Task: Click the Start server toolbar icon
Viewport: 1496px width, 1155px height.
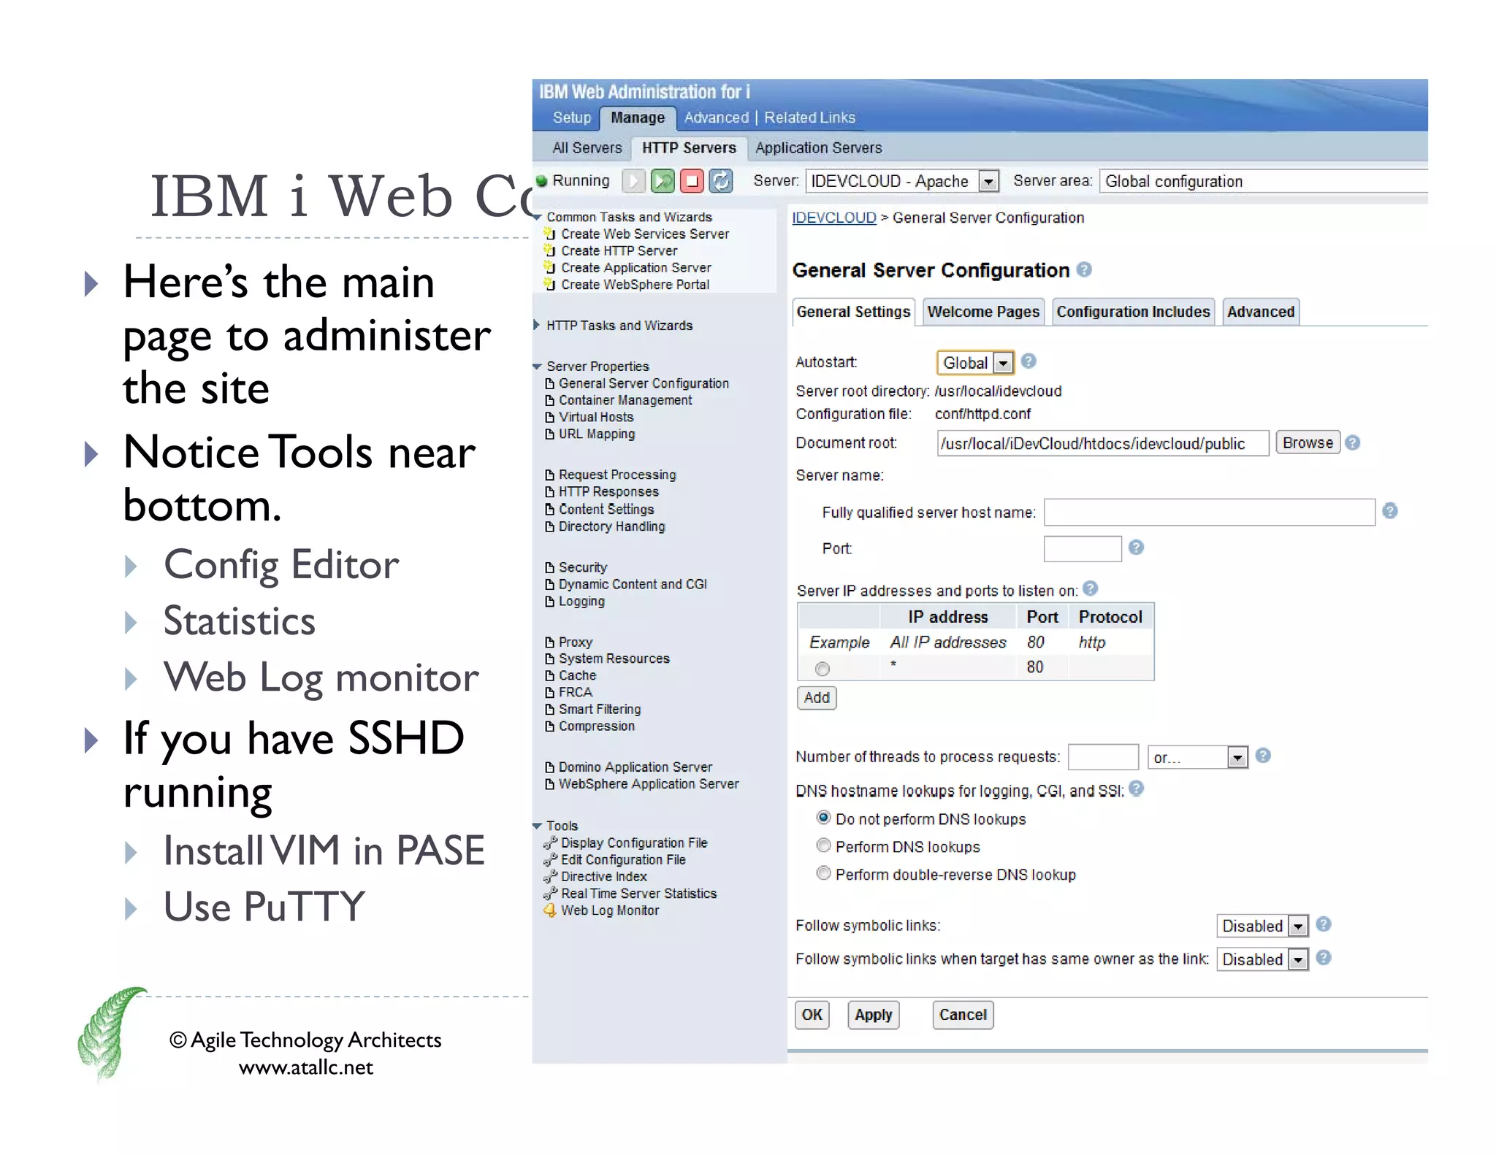Action: pyautogui.click(x=633, y=181)
